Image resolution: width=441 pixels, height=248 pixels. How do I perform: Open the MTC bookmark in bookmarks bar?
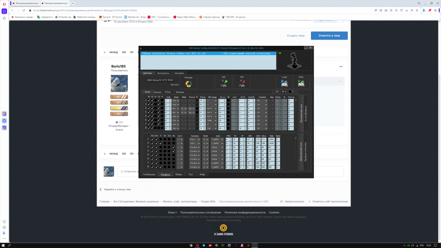pyautogui.click(x=159, y=17)
